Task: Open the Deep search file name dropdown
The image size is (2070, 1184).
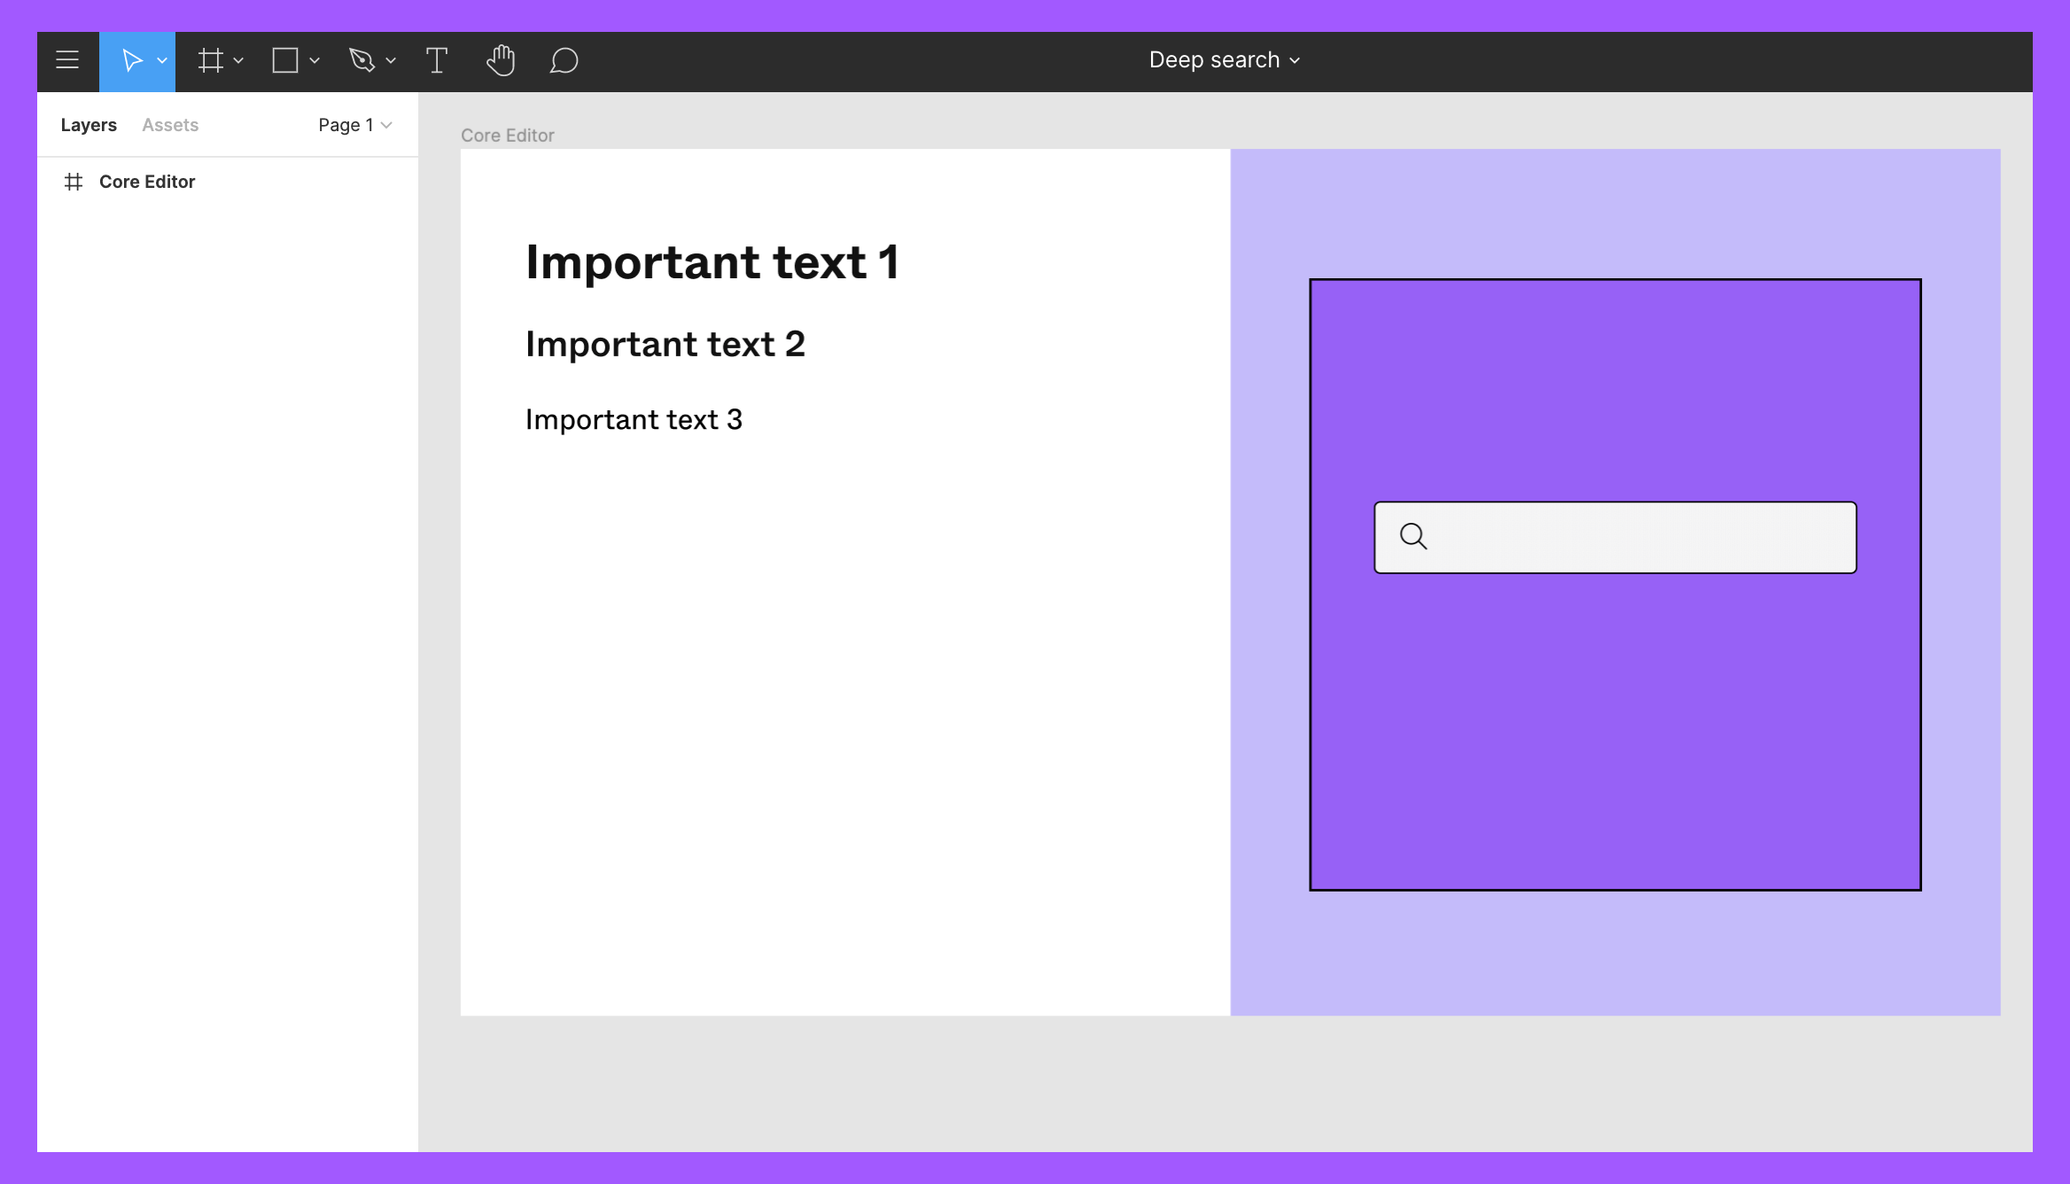Action: (1224, 60)
